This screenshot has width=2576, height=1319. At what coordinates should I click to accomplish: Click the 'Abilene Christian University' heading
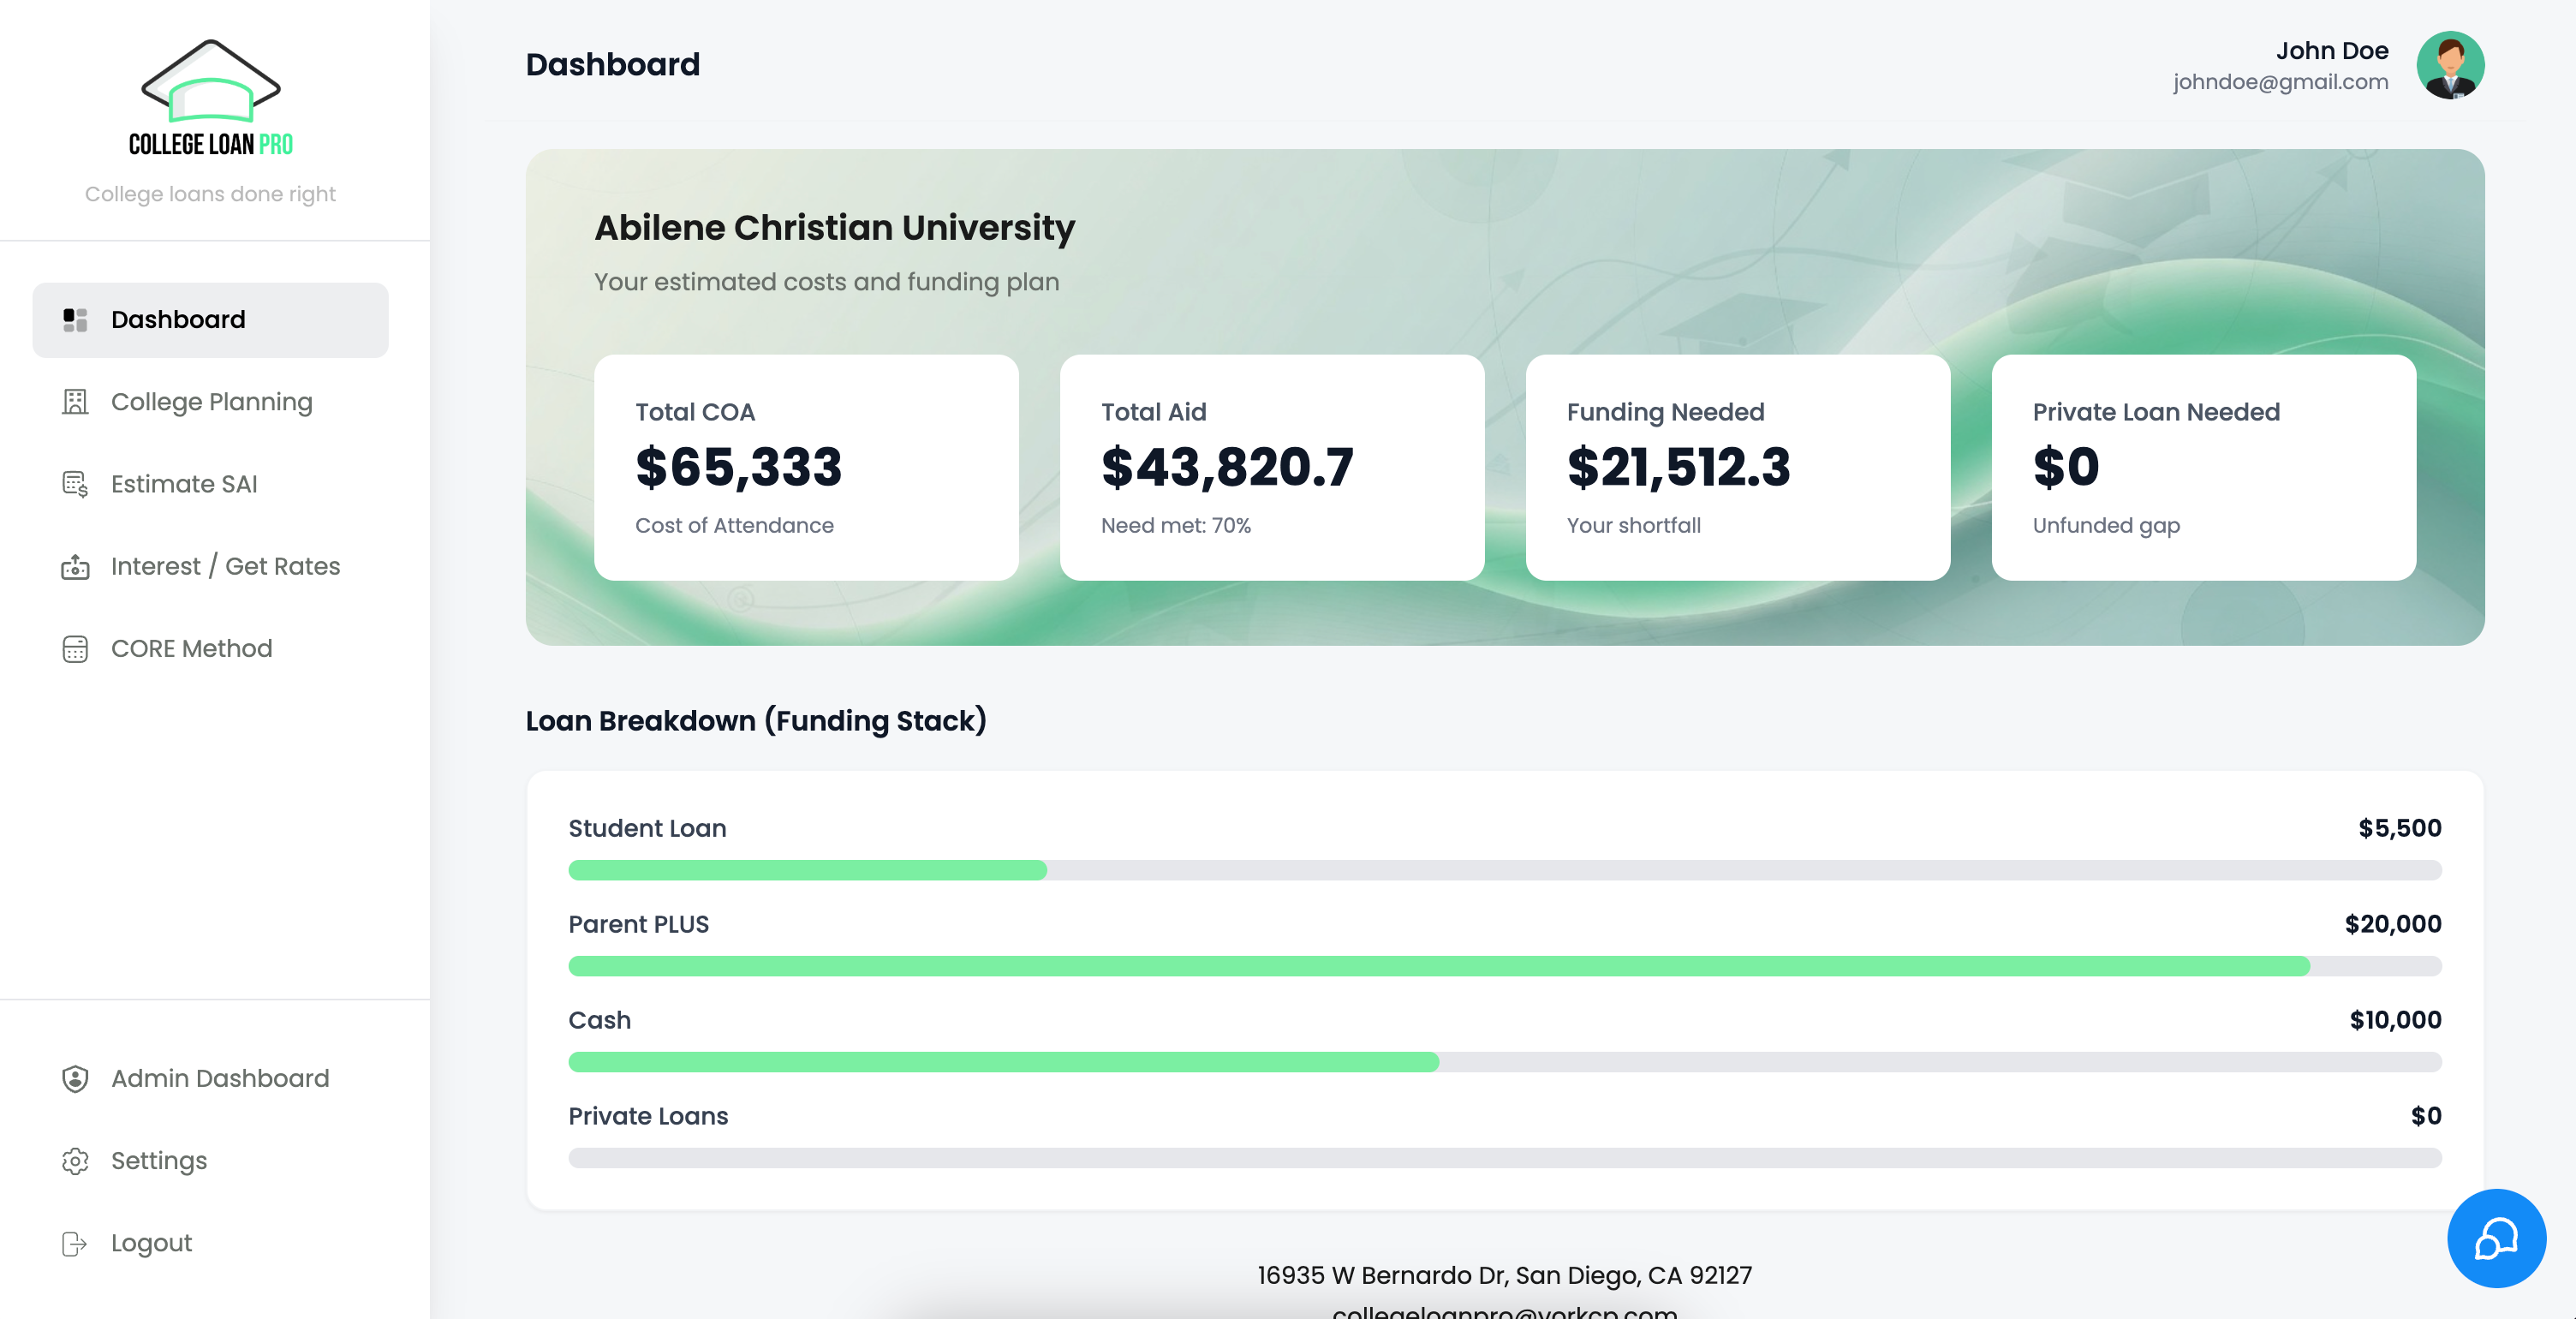(x=834, y=228)
